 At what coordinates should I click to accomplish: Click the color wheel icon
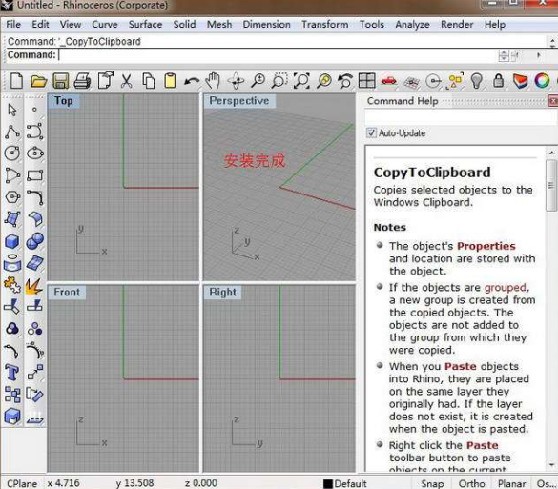pos(542,81)
